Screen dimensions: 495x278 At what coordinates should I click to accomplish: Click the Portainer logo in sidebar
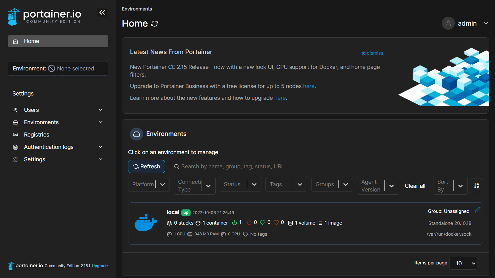(44, 17)
